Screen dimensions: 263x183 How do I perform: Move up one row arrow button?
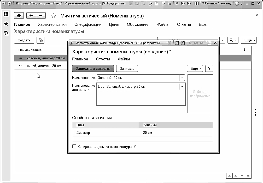click(x=236, y=176)
